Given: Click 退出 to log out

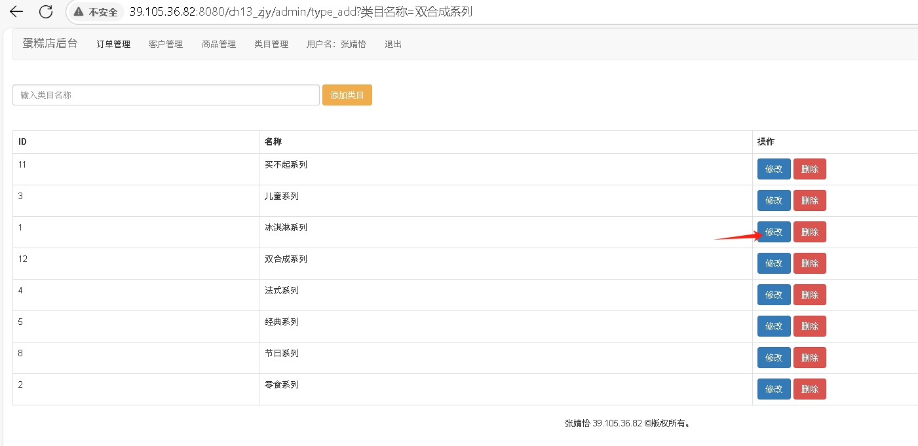Looking at the screenshot, I should point(393,45).
